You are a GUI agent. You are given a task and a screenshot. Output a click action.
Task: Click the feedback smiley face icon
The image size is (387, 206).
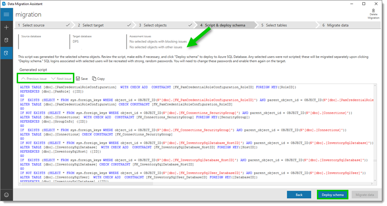tap(7, 195)
